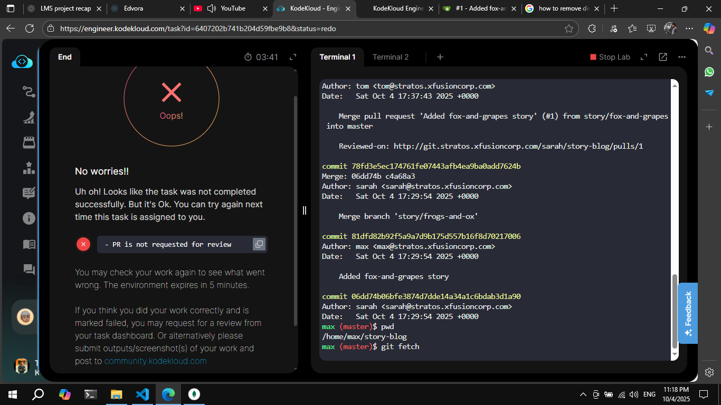Click the Stop Lab button

pos(610,57)
